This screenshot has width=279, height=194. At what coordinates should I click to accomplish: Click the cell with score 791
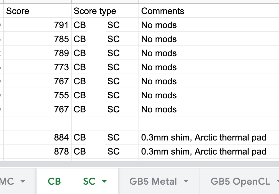coord(37,25)
